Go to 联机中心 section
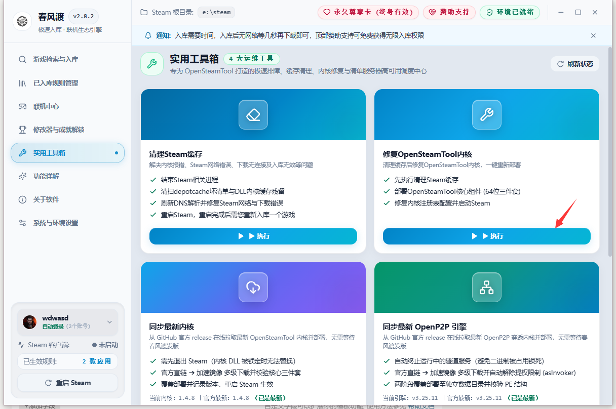This screenshot has width=616, height=409. pos(67,106)
